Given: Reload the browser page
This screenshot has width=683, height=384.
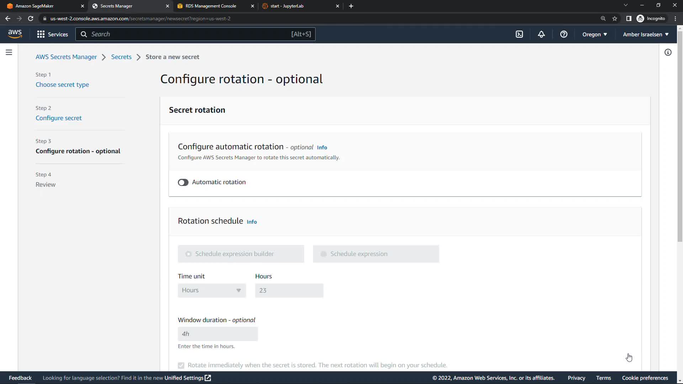Looking at the screenshot, I should (31, 18).
